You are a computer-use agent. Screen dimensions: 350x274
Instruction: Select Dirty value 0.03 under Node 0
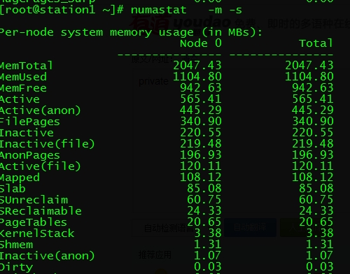click(x=208, y=267)
